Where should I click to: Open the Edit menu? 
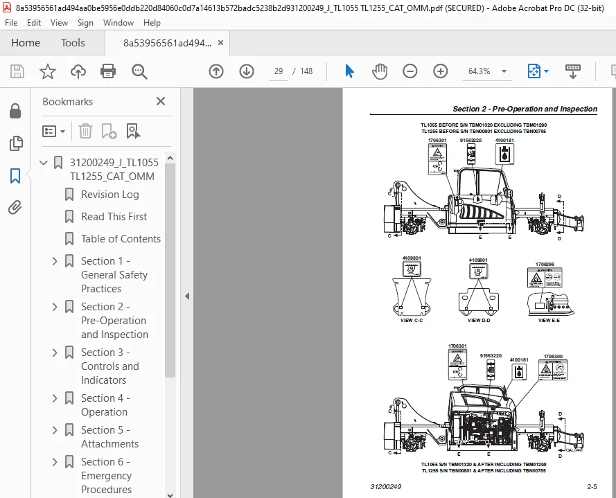[34, 23]
